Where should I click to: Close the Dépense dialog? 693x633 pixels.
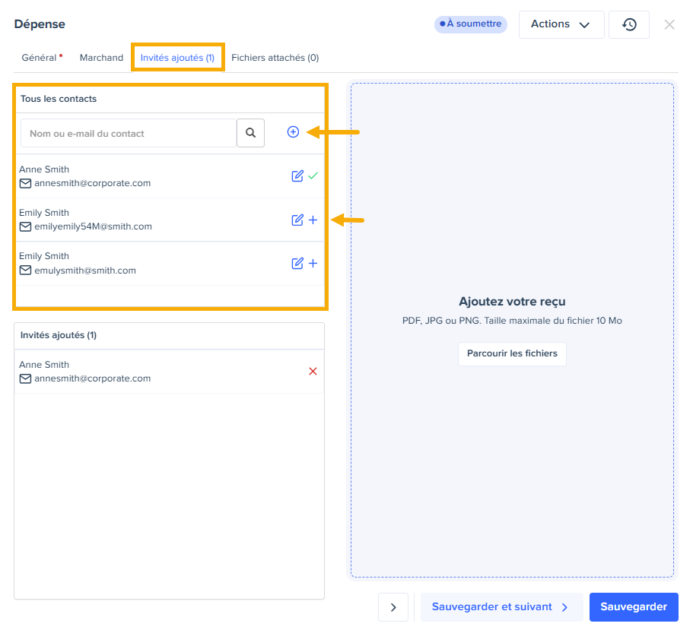pyautogui.click(x=669, y=24)
